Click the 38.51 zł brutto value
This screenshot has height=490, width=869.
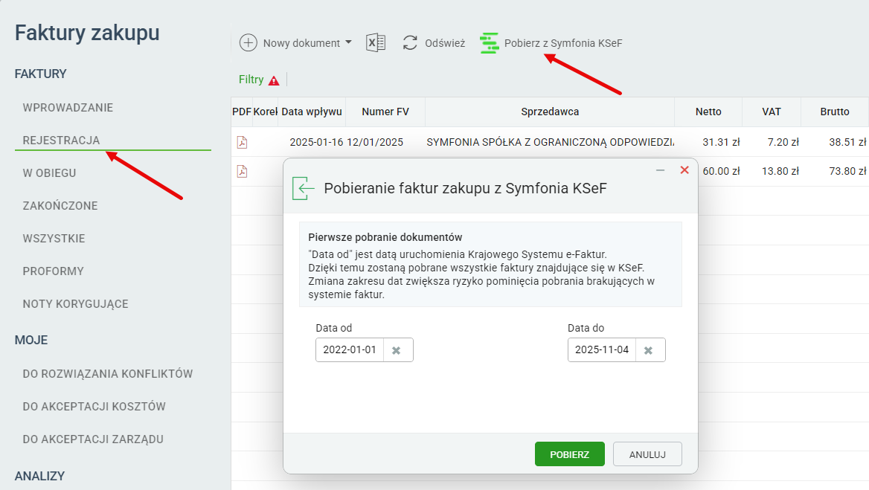coord(847,142)
